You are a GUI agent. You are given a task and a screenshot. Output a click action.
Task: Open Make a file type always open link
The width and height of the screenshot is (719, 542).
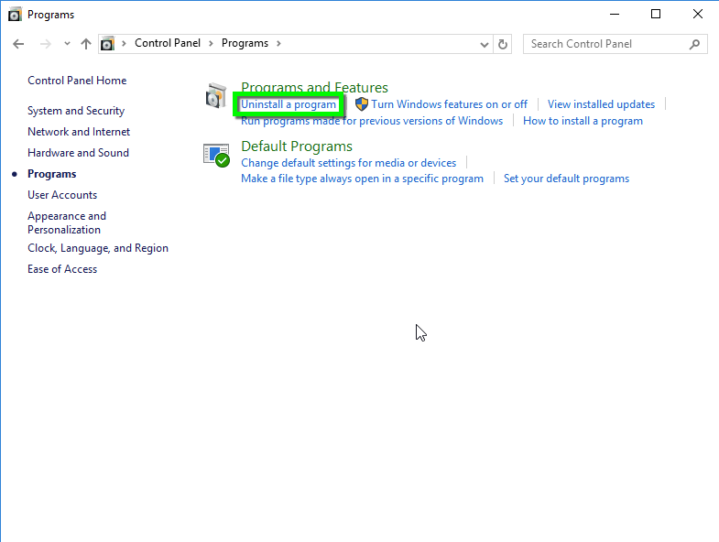[x=363, y=179]
